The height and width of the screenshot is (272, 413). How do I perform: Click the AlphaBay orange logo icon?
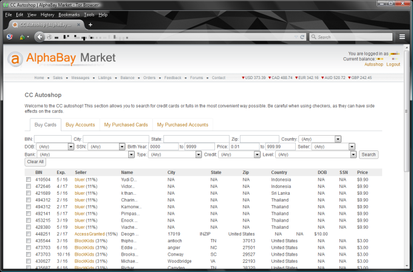click(x=15, y=59)
